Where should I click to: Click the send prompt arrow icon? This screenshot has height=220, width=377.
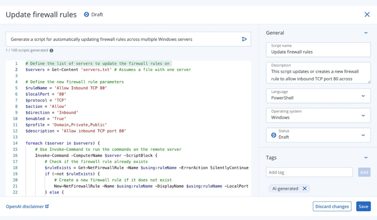pos(244,39)
